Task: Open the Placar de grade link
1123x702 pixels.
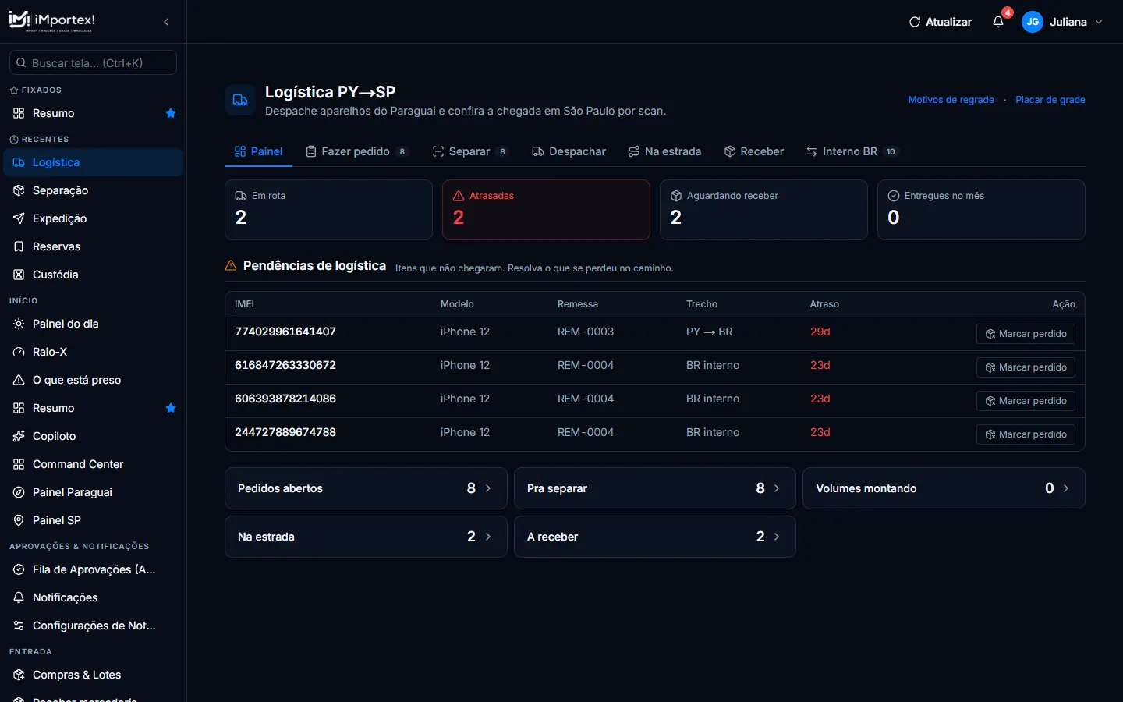Action: pos(1050,100)
